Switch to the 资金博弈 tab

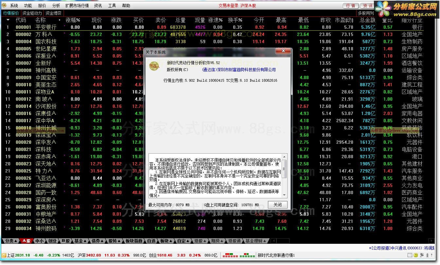(53, 13)
